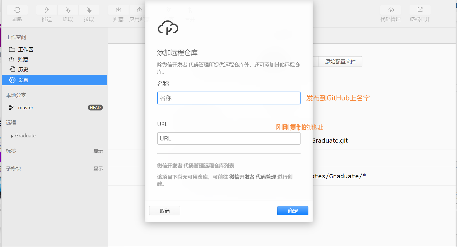Viewport: 457px width, 247px height.
Task: Click the Apply Stash (应用贮藏) toolbar icon
Action: click(140, 10)
